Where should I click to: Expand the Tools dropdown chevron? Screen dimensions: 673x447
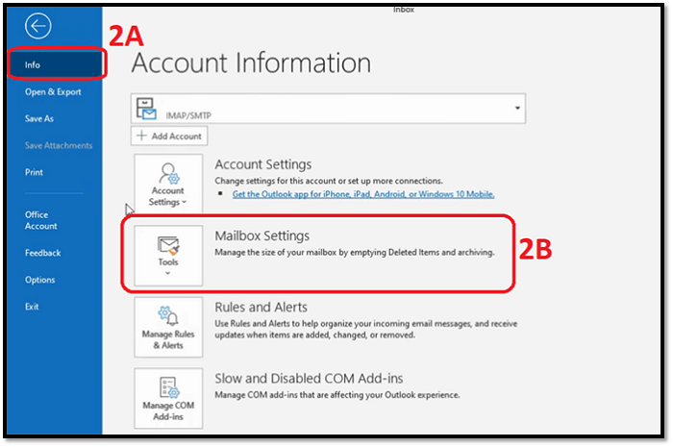168,273
